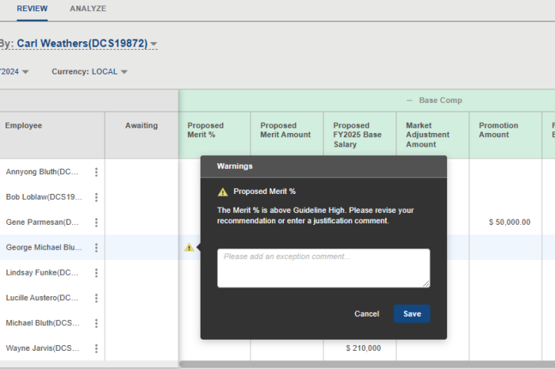Cancel the Warnings dialog
The width and height of the screenshot is (555, 369).
pyautogui.click(x=366, y=314)
